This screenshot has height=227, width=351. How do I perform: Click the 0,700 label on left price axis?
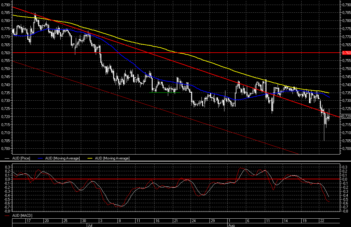coord(5,149)
